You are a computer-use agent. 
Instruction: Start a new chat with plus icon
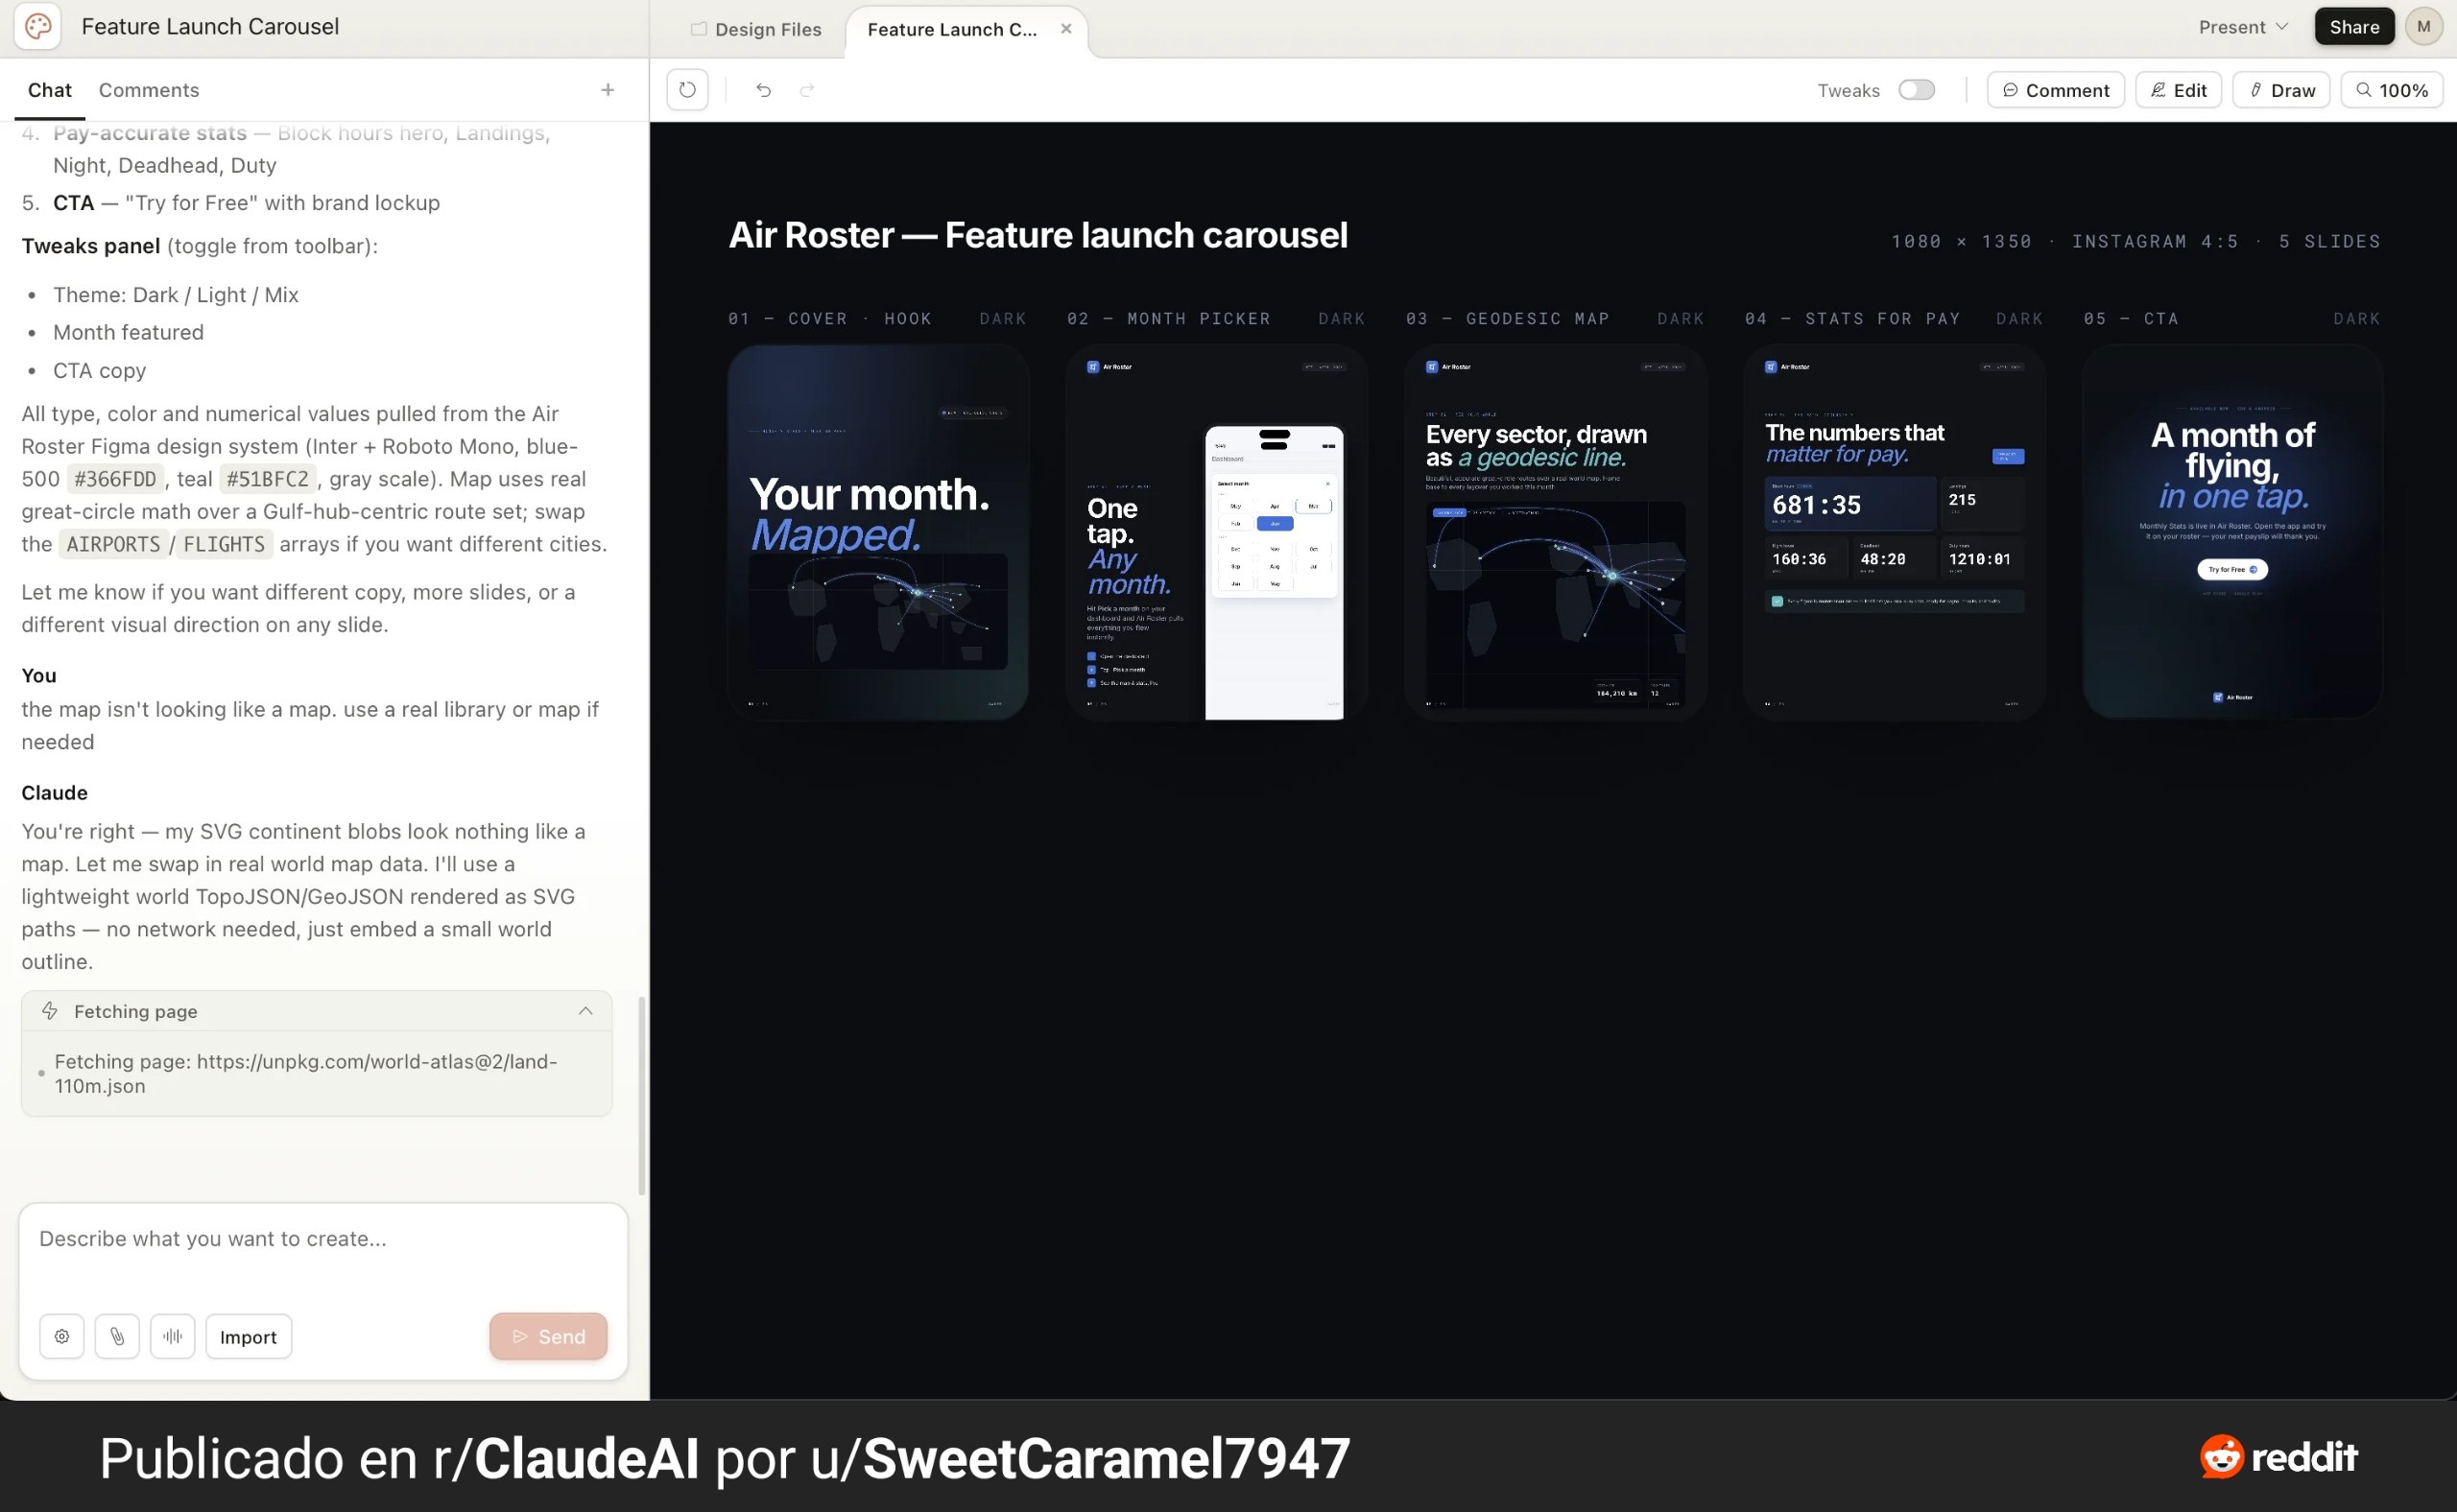(608, 90)
